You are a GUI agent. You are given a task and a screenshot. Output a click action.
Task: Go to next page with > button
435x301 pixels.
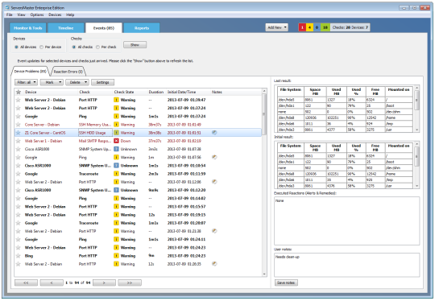pyautogui.click(x=104, y=282)
